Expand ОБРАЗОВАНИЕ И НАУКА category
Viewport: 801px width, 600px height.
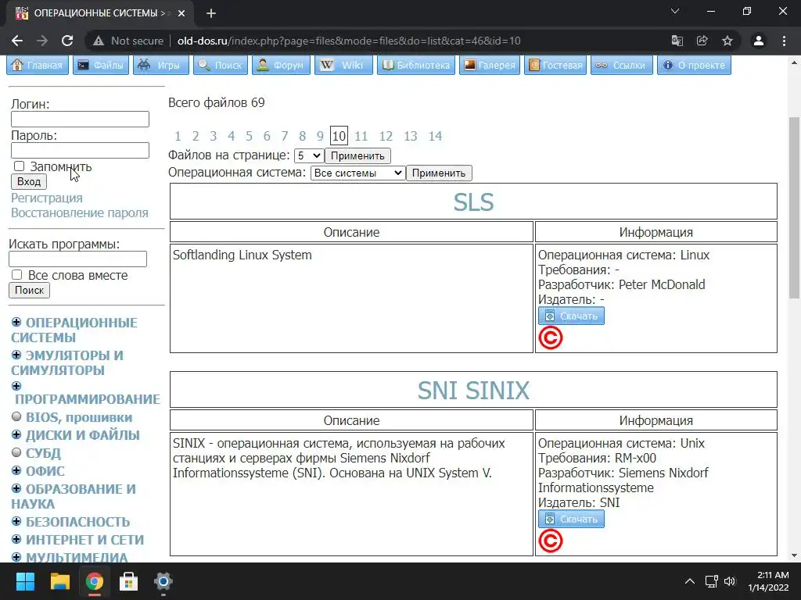pos(16,488)
